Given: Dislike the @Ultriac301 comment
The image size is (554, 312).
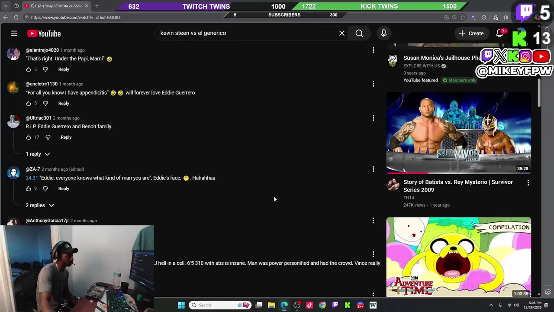Looking at the screenshot, I should click(48, 137).
